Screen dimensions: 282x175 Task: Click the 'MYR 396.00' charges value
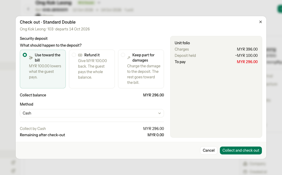pyautogui.click(x=247, y=49)
